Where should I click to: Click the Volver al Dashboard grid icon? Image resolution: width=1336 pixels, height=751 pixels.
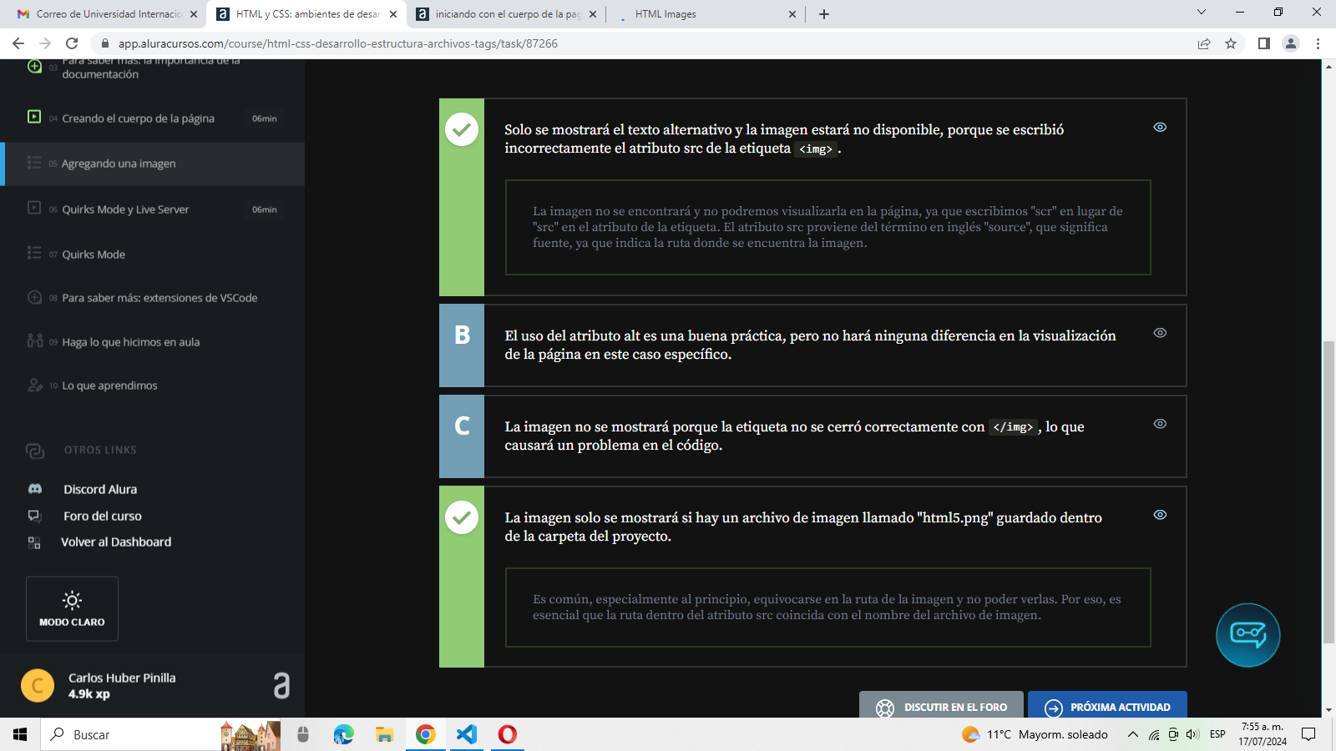pyautogui.click(x=34, y=542)
